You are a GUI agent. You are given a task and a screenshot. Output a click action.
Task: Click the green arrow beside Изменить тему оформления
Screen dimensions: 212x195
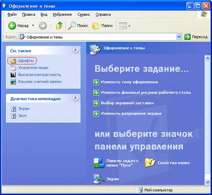96,82
